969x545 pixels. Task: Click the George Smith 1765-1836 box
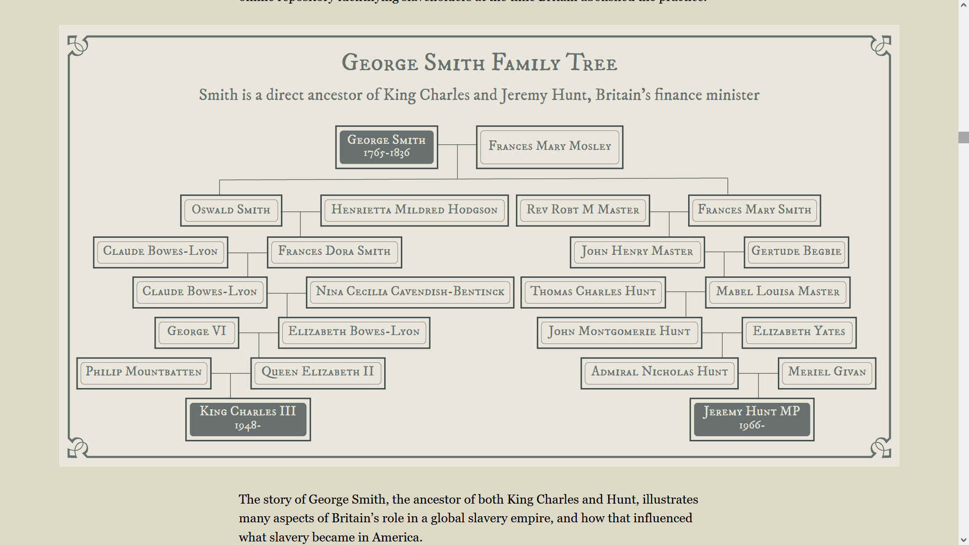pyautogui.click(x=387, y=147)
